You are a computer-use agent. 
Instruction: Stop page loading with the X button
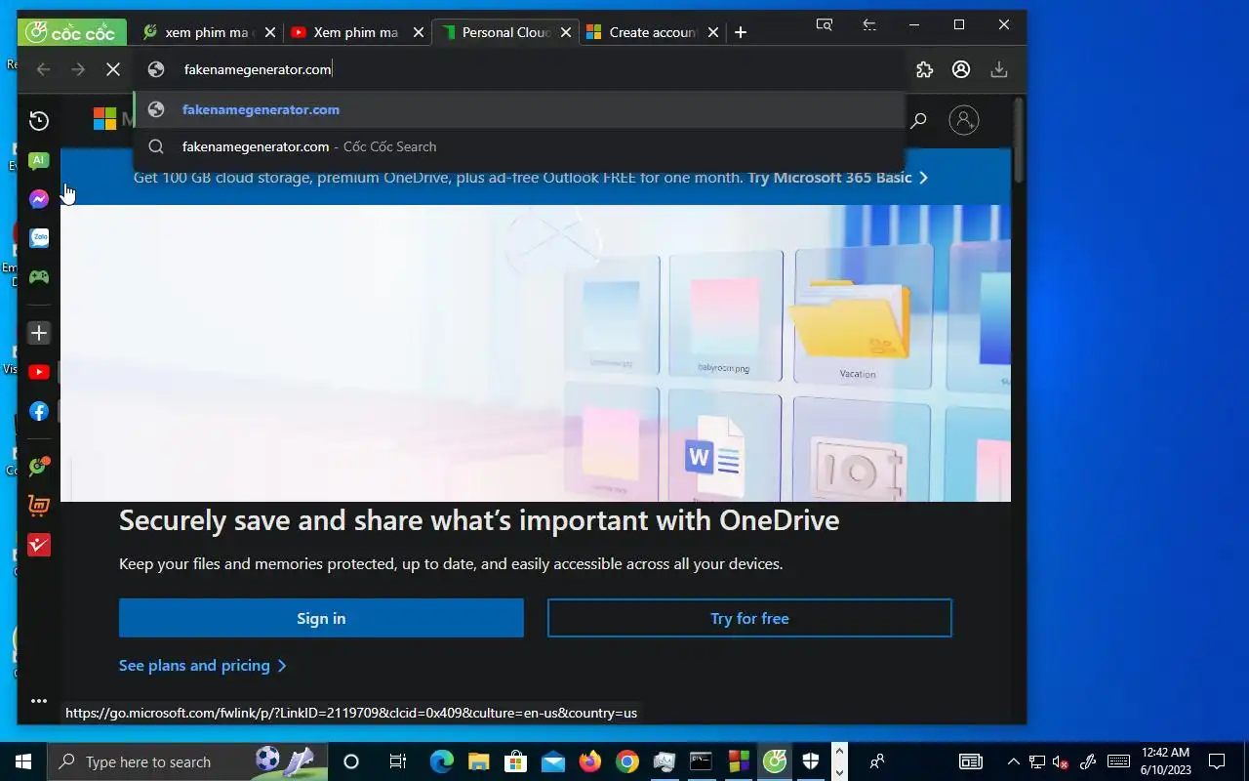113,69
